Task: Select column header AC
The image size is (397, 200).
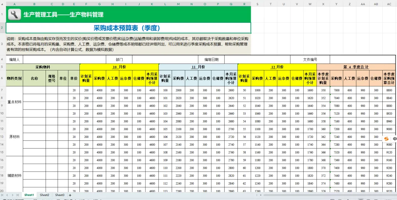Action: 389,4
